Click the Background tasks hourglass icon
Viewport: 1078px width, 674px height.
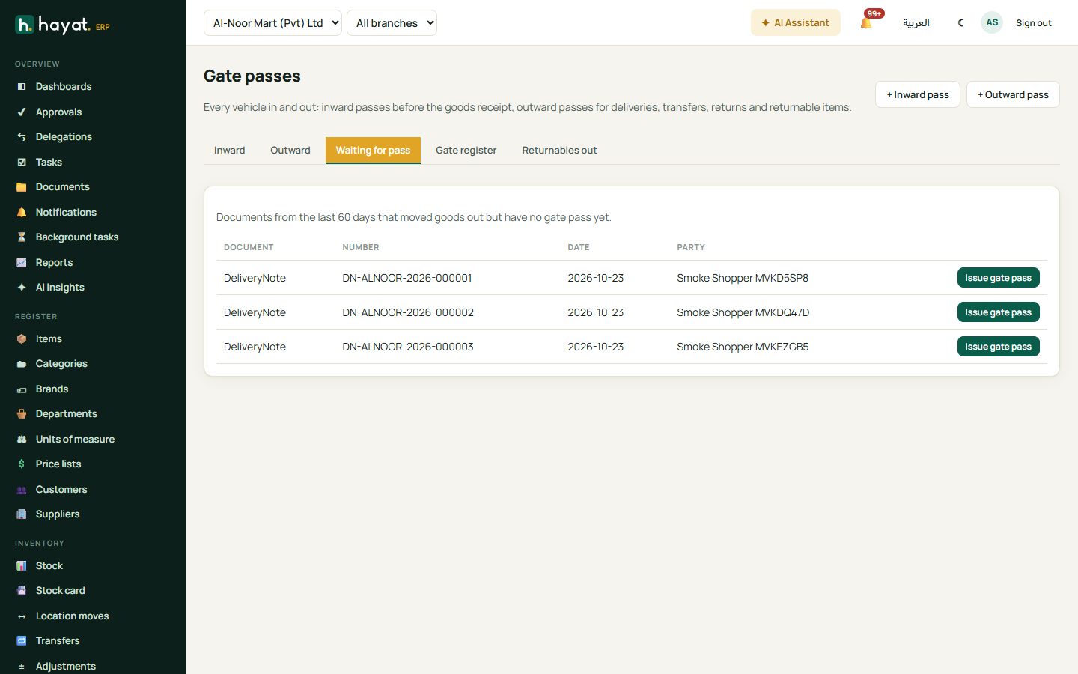point(22,237)
